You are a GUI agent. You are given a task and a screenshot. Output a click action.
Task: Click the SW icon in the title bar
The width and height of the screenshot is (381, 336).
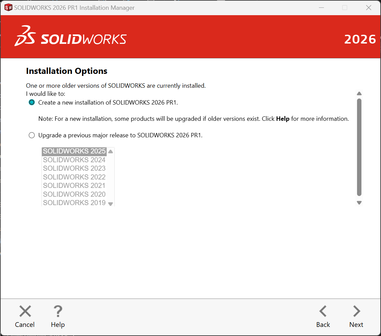click(x=8, y=7)
